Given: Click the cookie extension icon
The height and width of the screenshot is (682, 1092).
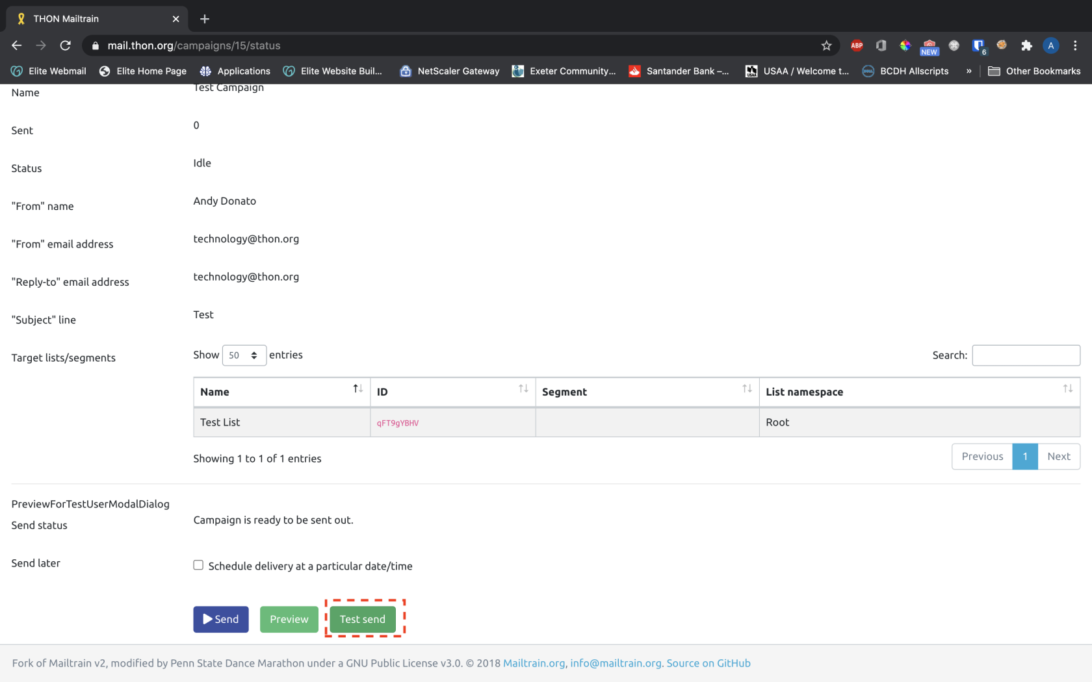Looking at the screenshot, I should [x=1002, y=45].
